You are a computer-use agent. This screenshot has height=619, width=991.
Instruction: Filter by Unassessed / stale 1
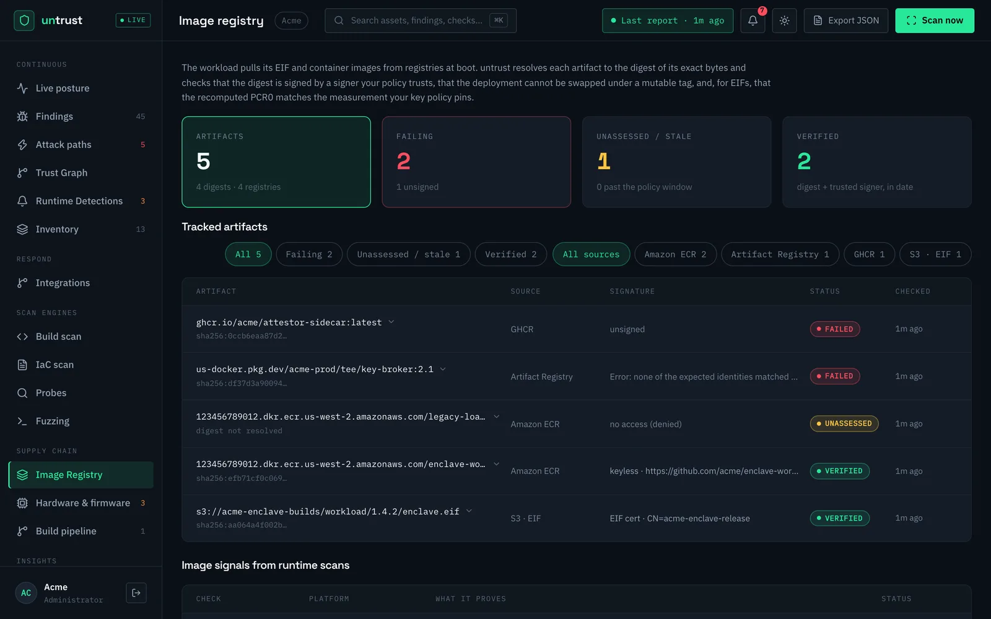click(x=409, y=254)
